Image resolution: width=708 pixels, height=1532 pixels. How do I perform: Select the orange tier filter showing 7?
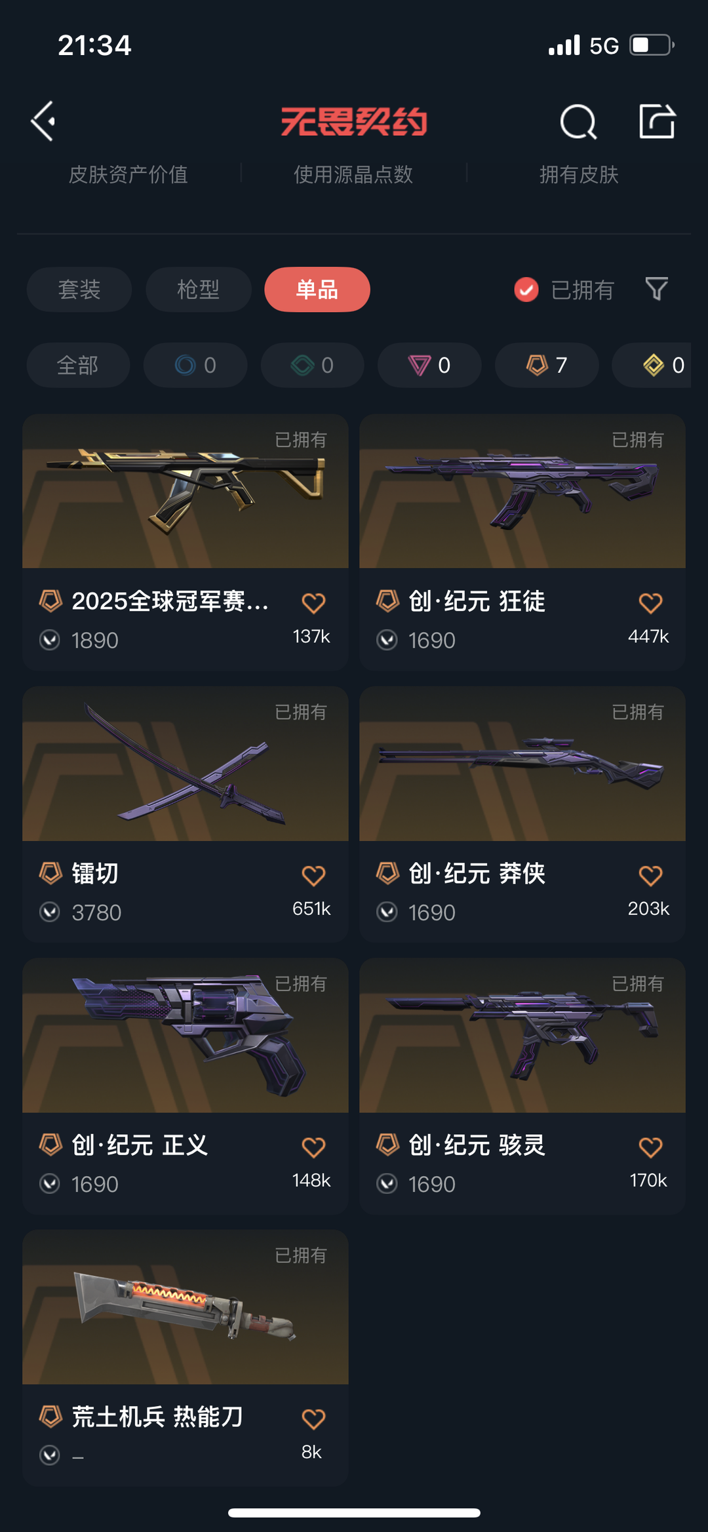[547, 365]
